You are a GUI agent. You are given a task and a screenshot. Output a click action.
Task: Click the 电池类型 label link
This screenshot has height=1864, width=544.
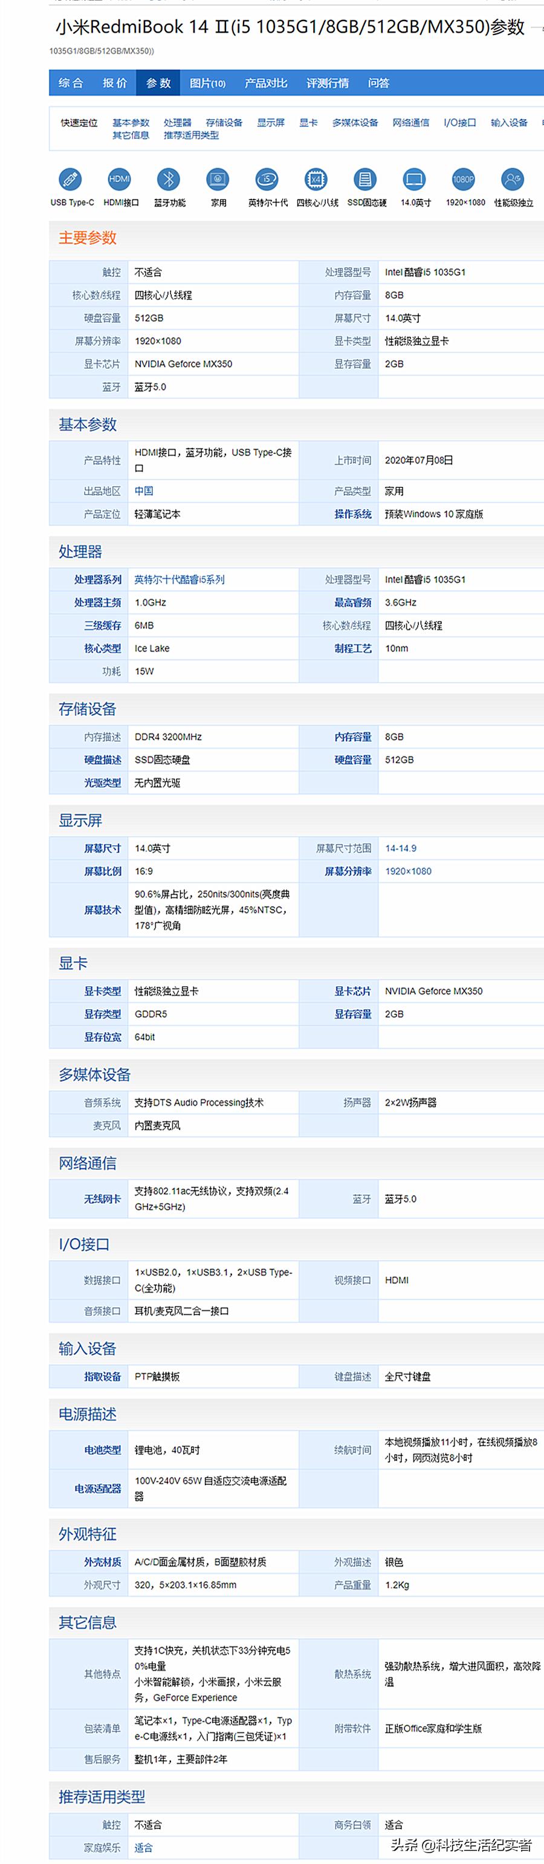[102, 1450]
